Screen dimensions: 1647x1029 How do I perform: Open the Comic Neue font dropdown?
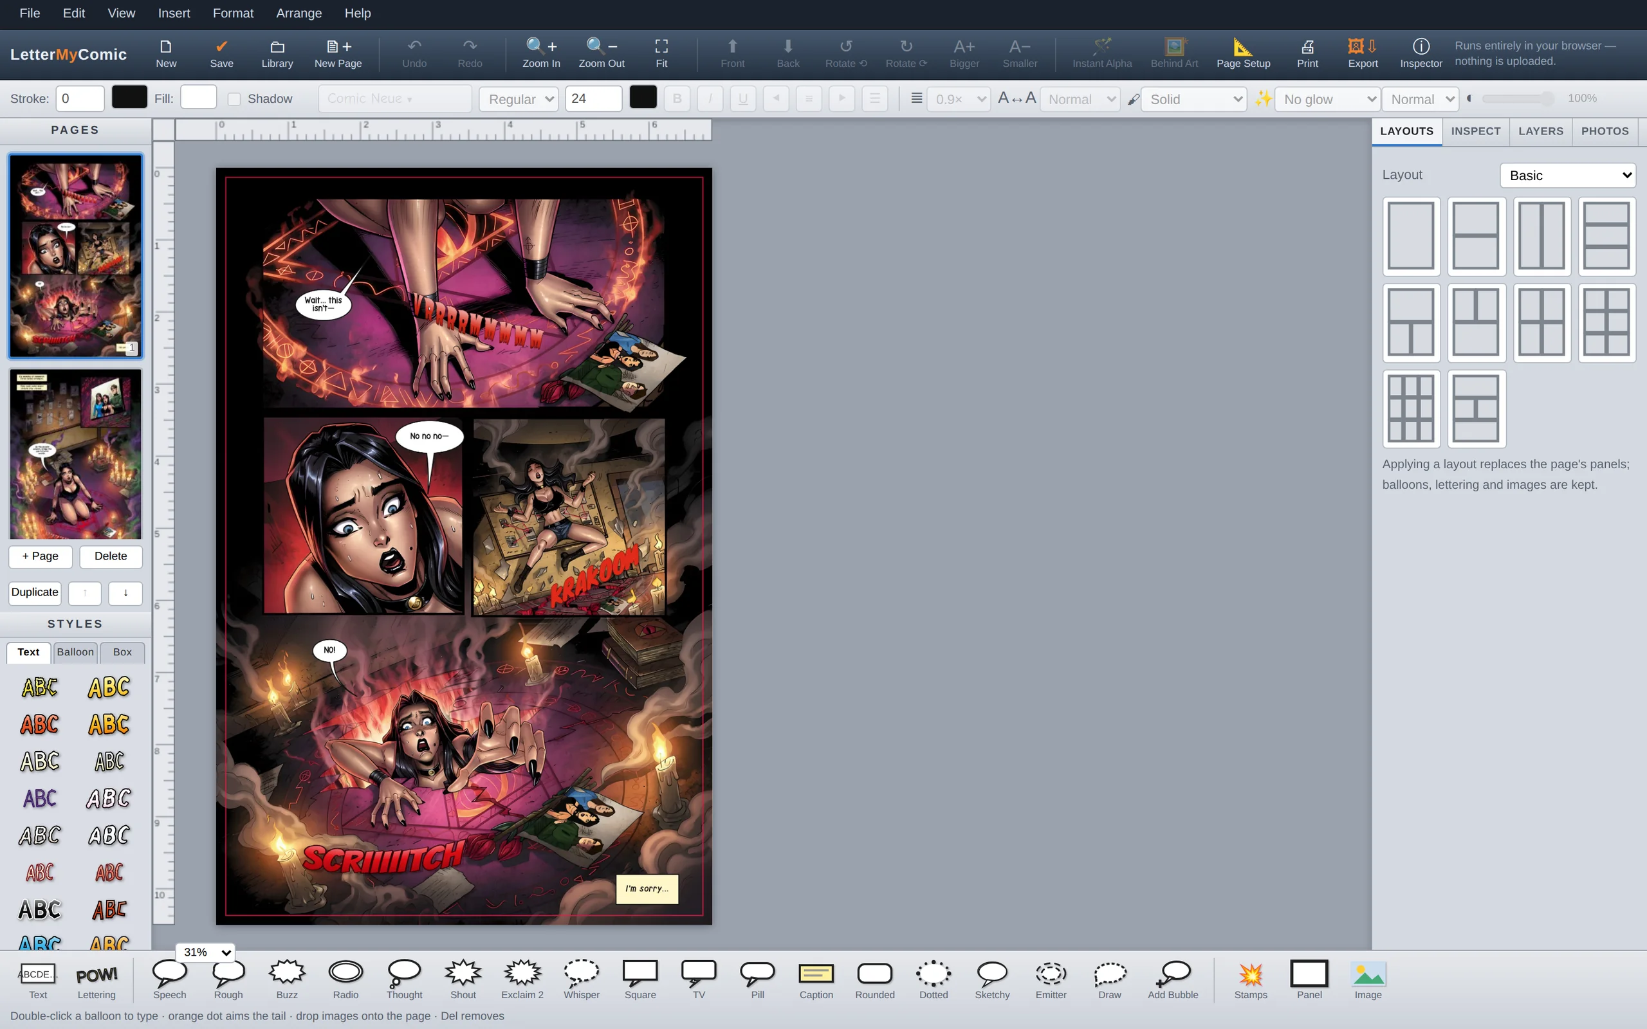coord(395,98)
